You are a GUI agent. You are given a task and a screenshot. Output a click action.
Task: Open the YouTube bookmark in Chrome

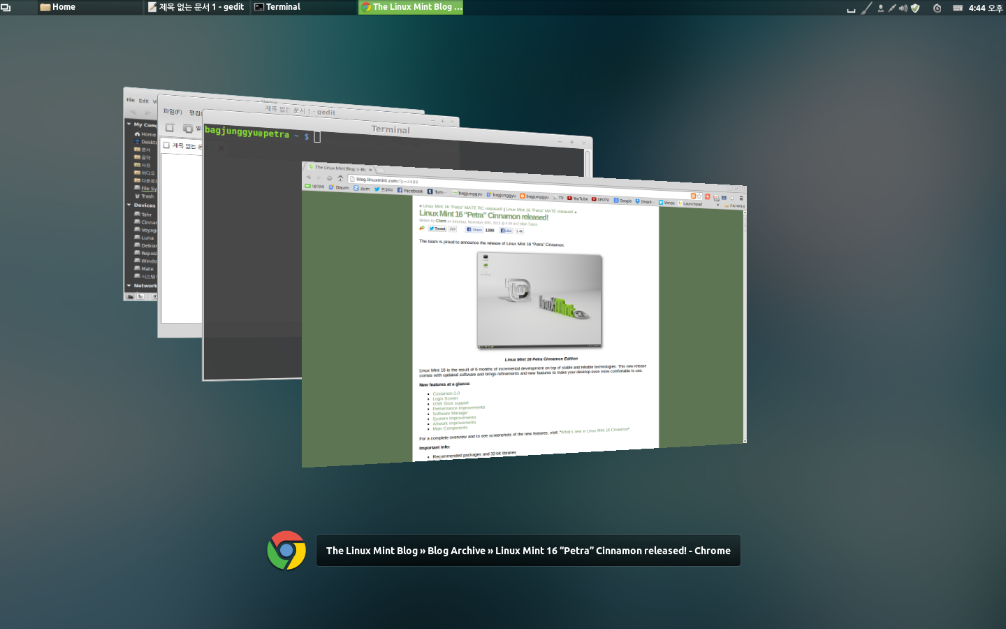(577, 198)
